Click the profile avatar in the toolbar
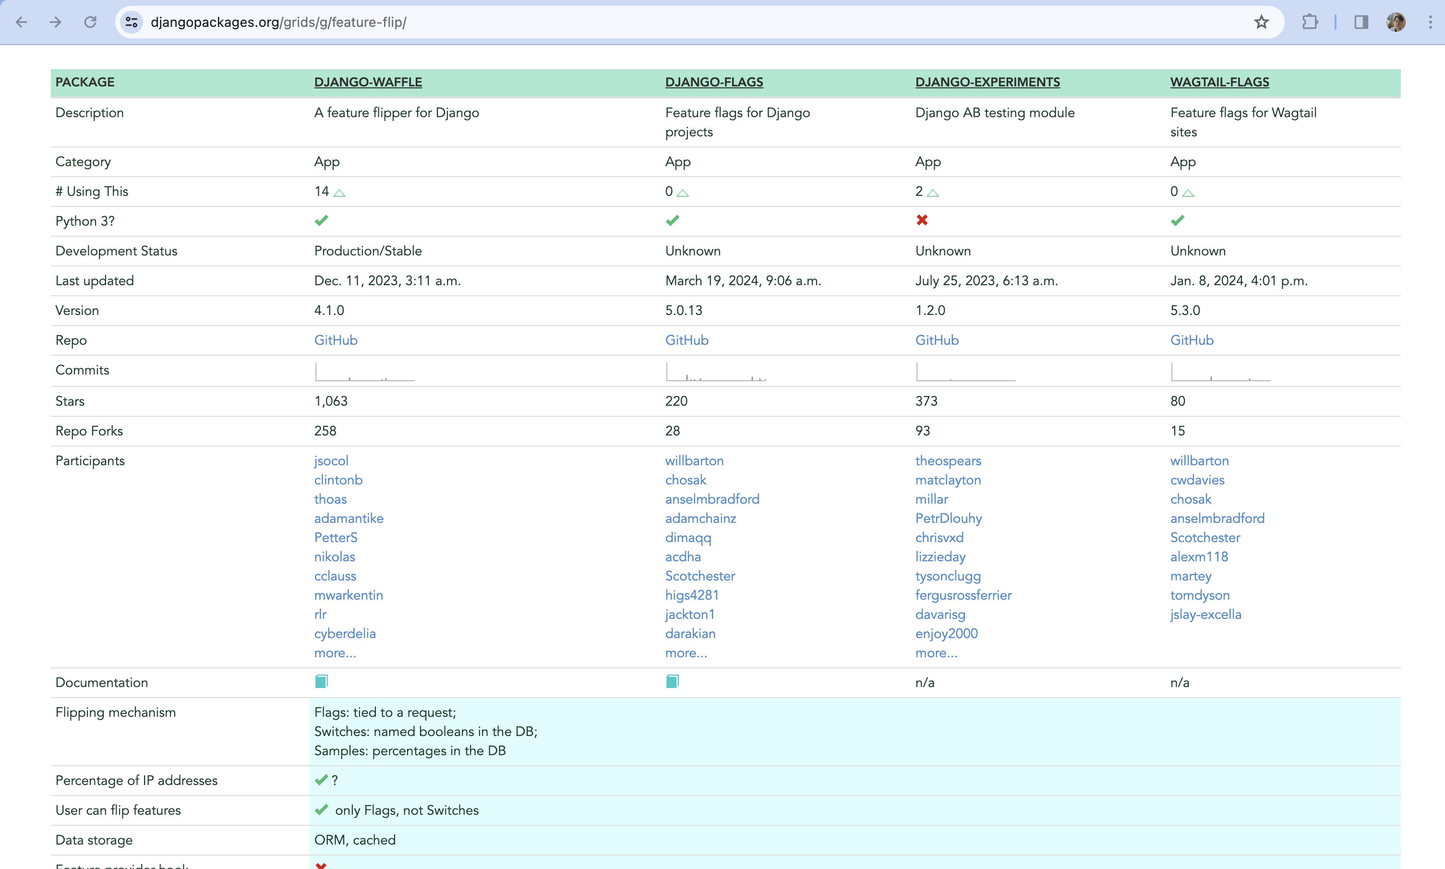The width and height of the screenshot is (1445, 869). [x=1397, y=22]
